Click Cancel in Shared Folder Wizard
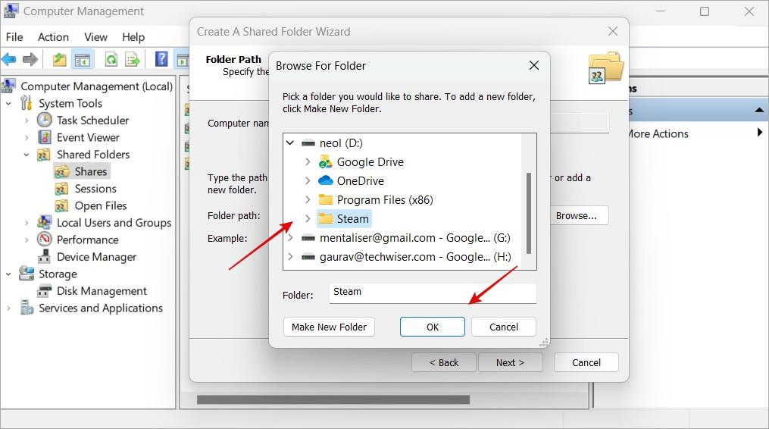 point(586,363)
